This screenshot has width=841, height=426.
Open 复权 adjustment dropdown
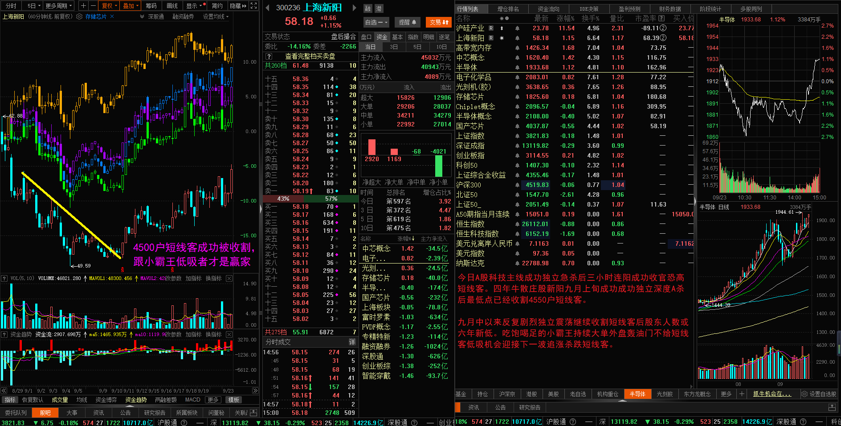point(110,6)
